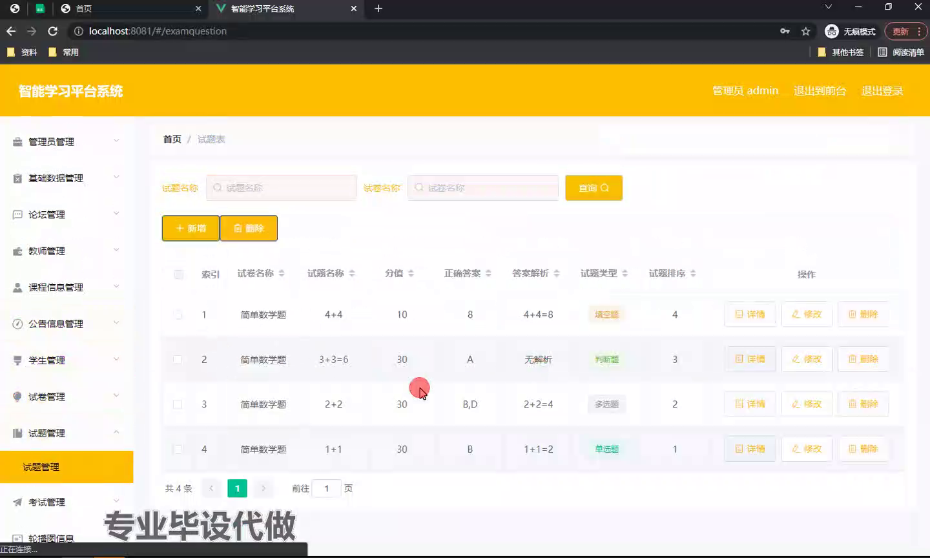930x558 pixels.
Task: Click the browser forward arrow
Action: pyautogui.click(x=32, y=31)
